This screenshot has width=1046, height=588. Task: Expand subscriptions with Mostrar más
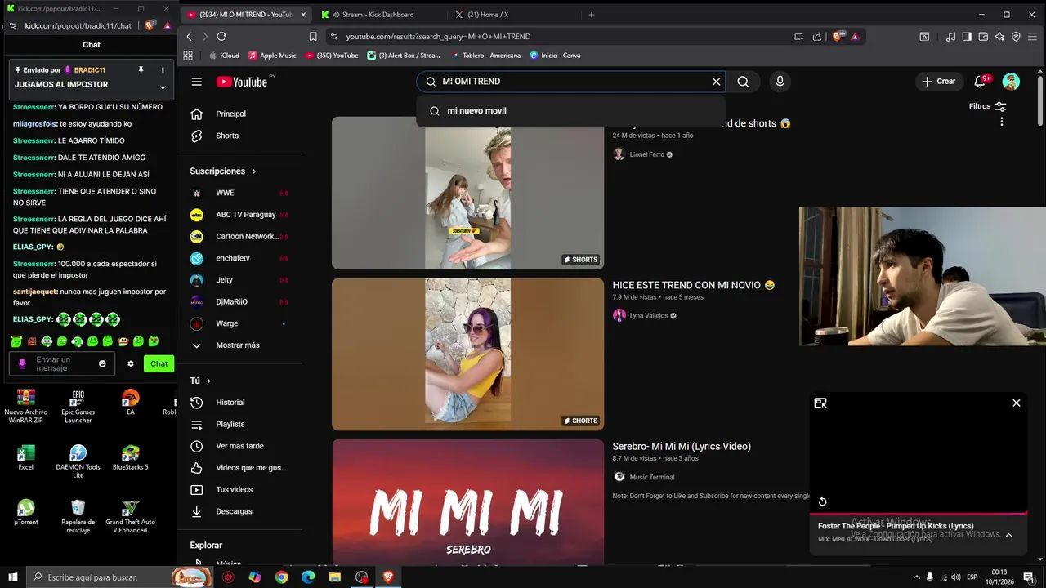click(239, 345)
